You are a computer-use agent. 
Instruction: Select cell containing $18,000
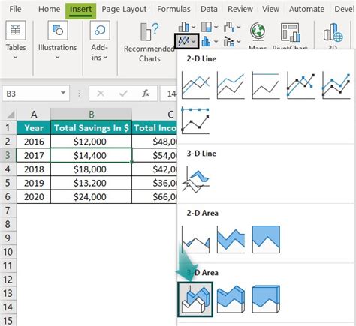click(x=91, y=169)
